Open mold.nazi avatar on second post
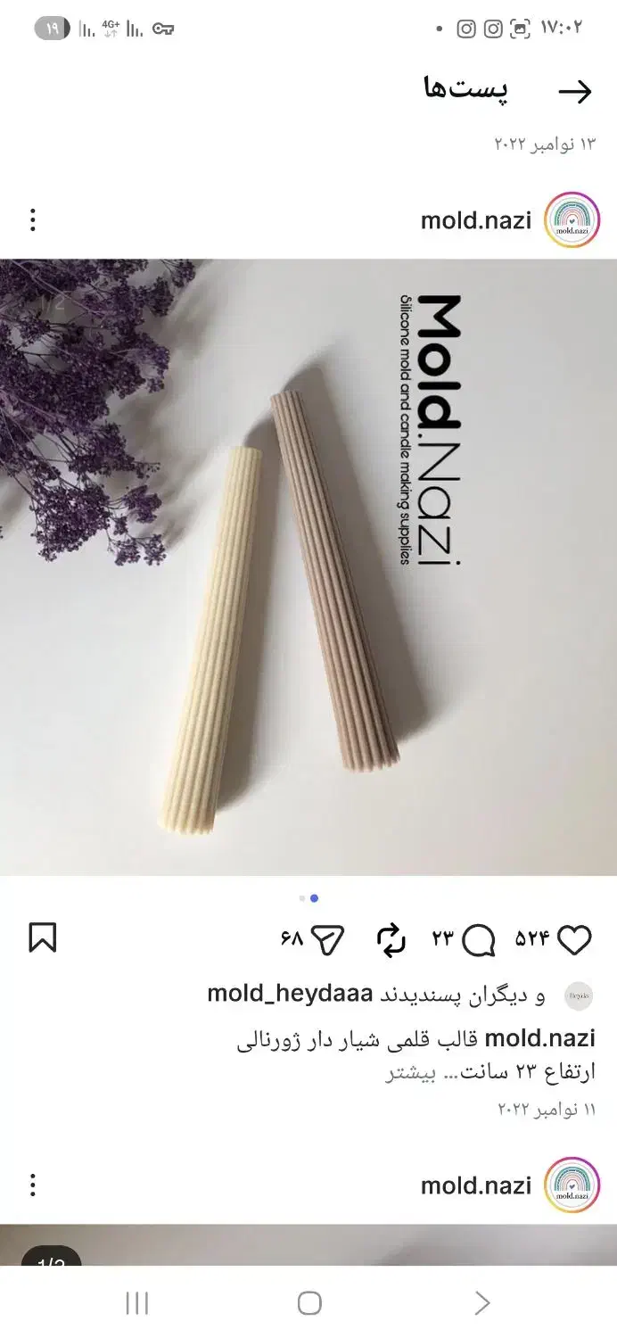Viewport: 617px width, 1338px height. pyautogui.click(x=572, y=1185)
